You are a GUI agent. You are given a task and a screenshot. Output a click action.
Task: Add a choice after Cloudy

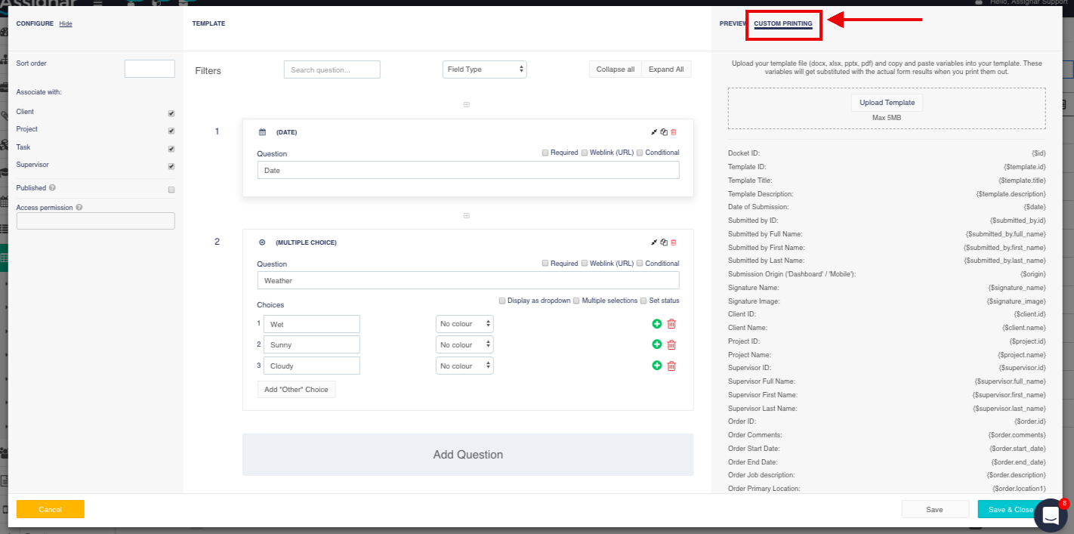point(657,366)
